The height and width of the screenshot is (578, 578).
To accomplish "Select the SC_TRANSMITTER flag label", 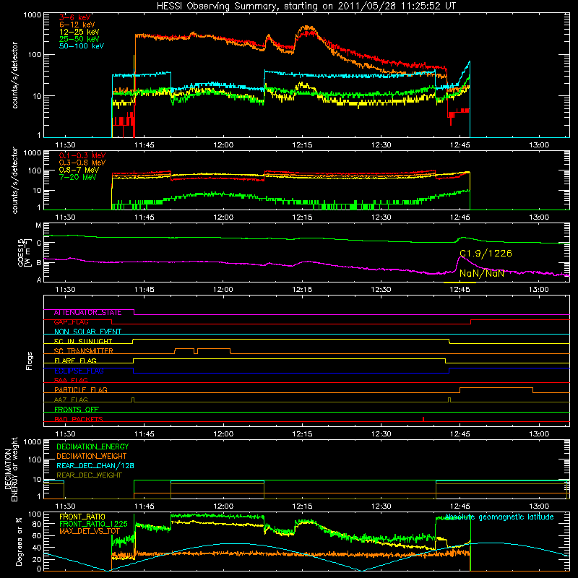I will pos(83,350).
